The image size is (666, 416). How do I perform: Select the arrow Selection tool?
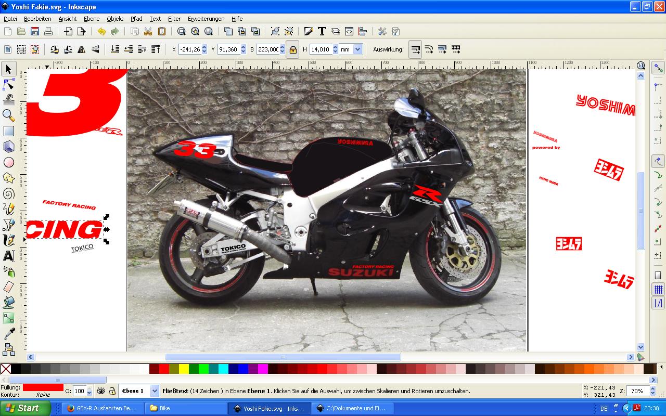tap(8, 69)
